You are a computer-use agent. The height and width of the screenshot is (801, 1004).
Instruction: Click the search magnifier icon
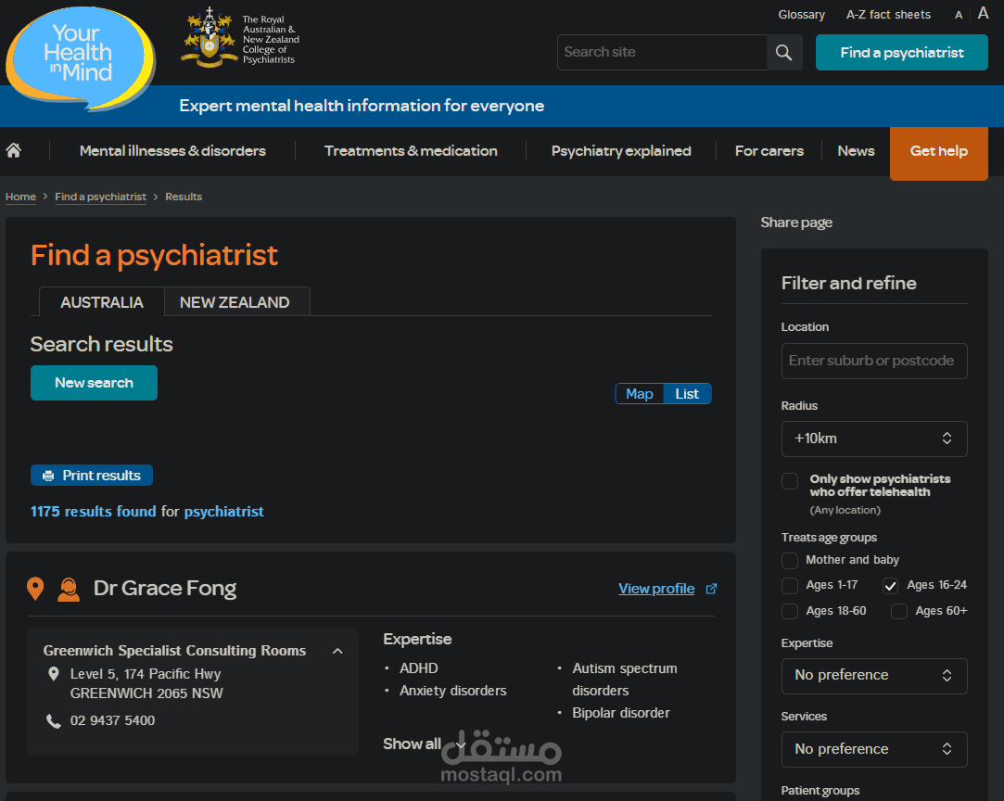tap(783, 53)
